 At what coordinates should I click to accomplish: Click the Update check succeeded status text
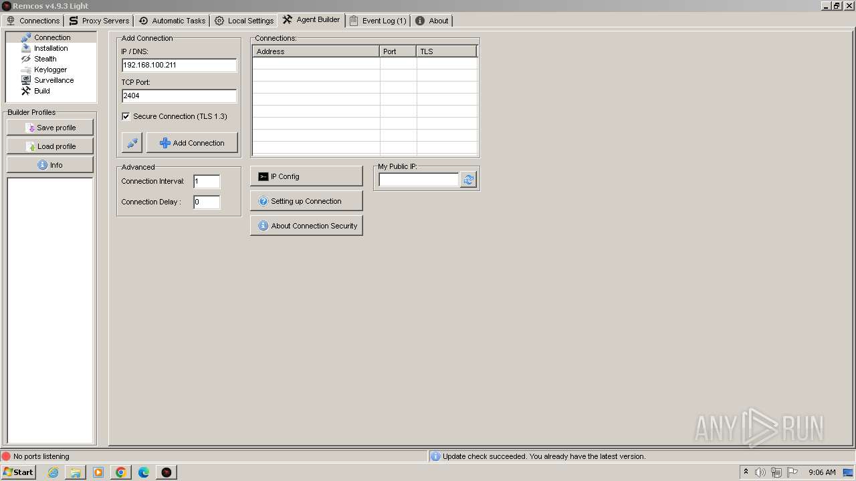tap(544, 456)
